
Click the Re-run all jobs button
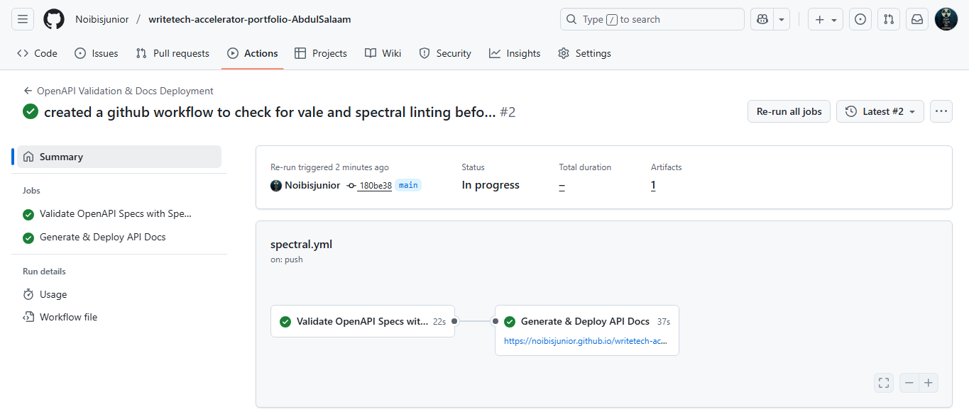click(789, 111)
